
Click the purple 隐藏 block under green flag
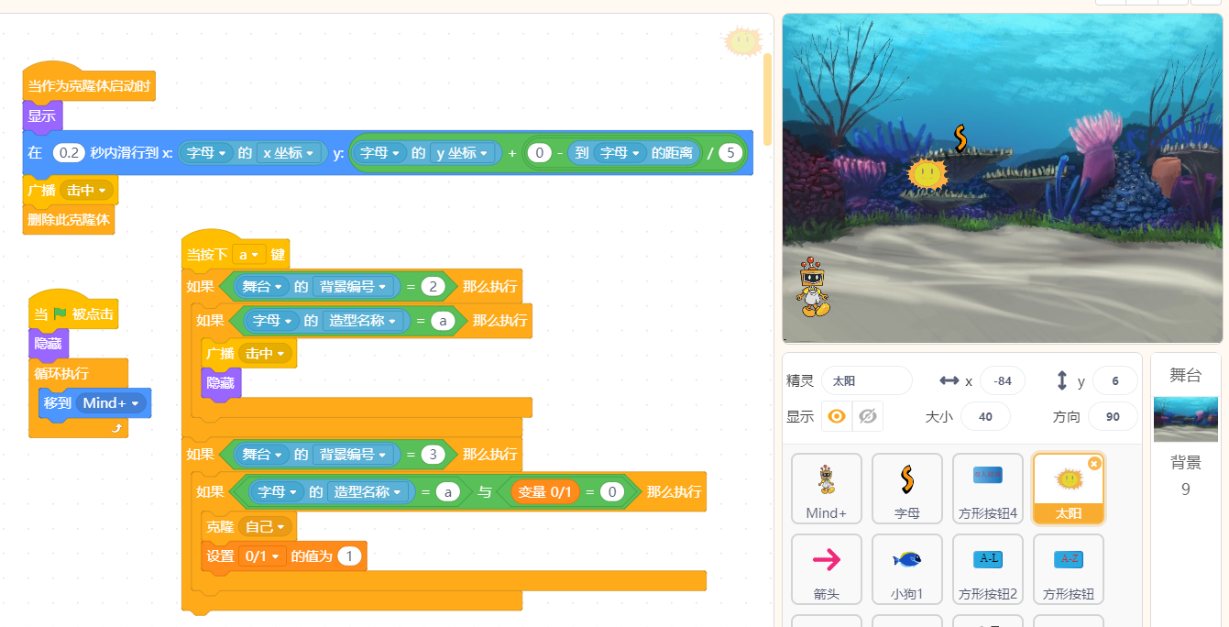tap(49, 343)
